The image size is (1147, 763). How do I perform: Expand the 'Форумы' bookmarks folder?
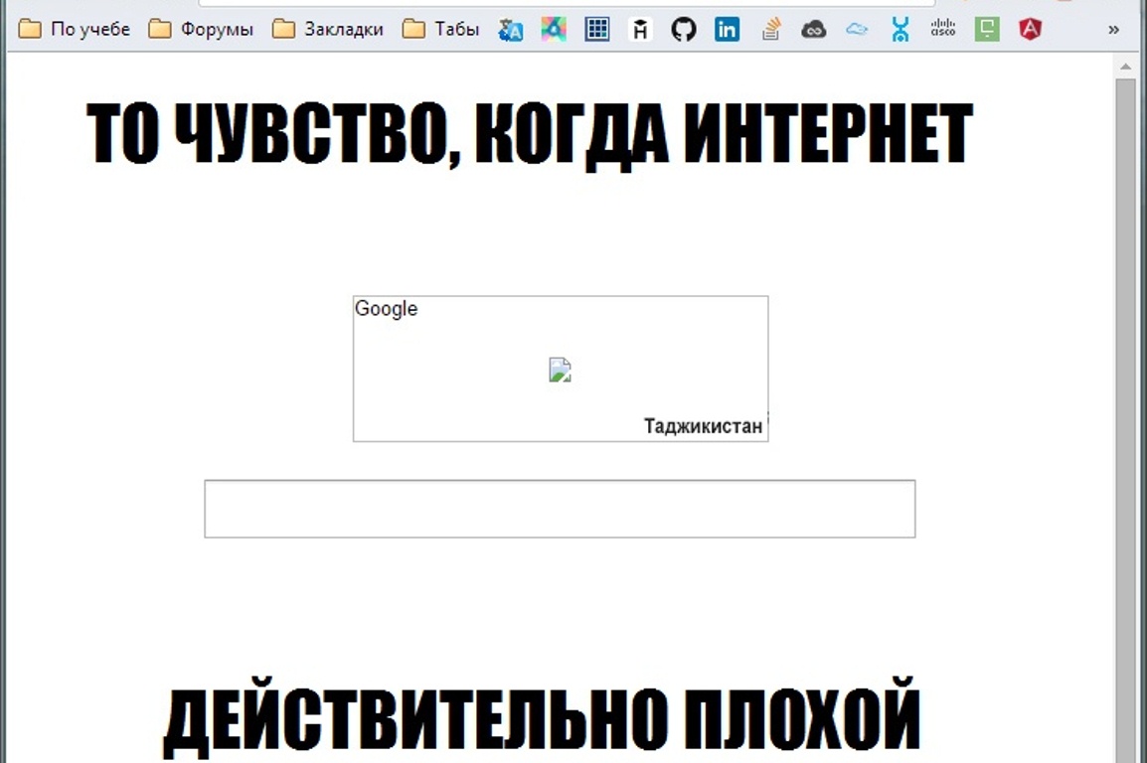pos(201,30)
